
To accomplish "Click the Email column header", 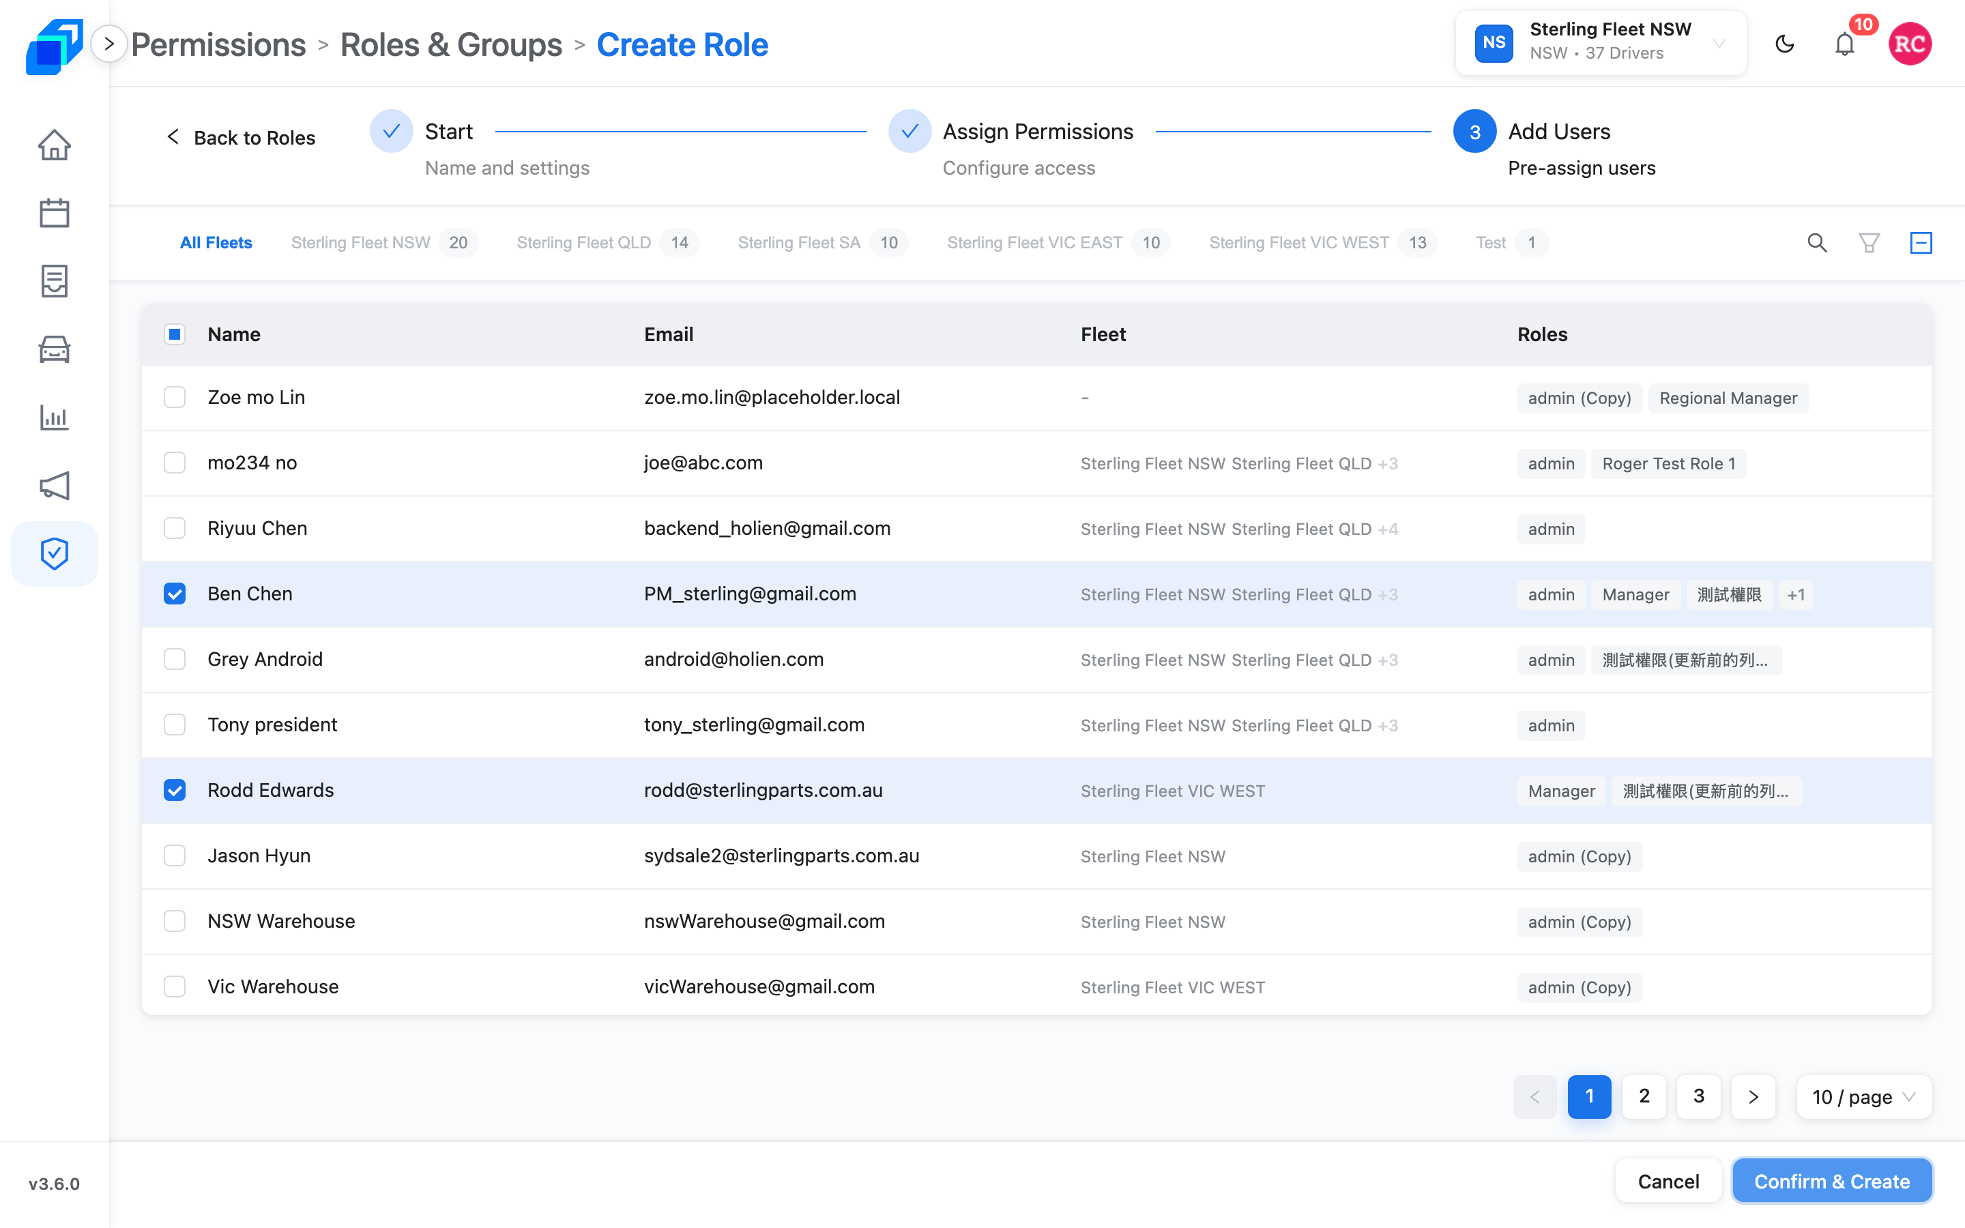I will point(668,334).
